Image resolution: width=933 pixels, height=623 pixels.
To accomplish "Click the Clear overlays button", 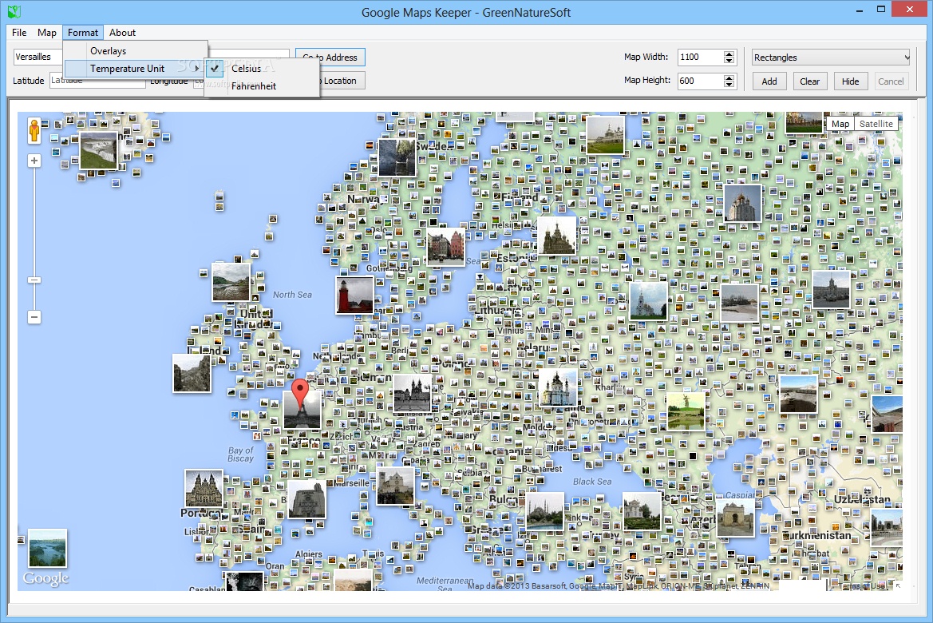I will [810, 81].
